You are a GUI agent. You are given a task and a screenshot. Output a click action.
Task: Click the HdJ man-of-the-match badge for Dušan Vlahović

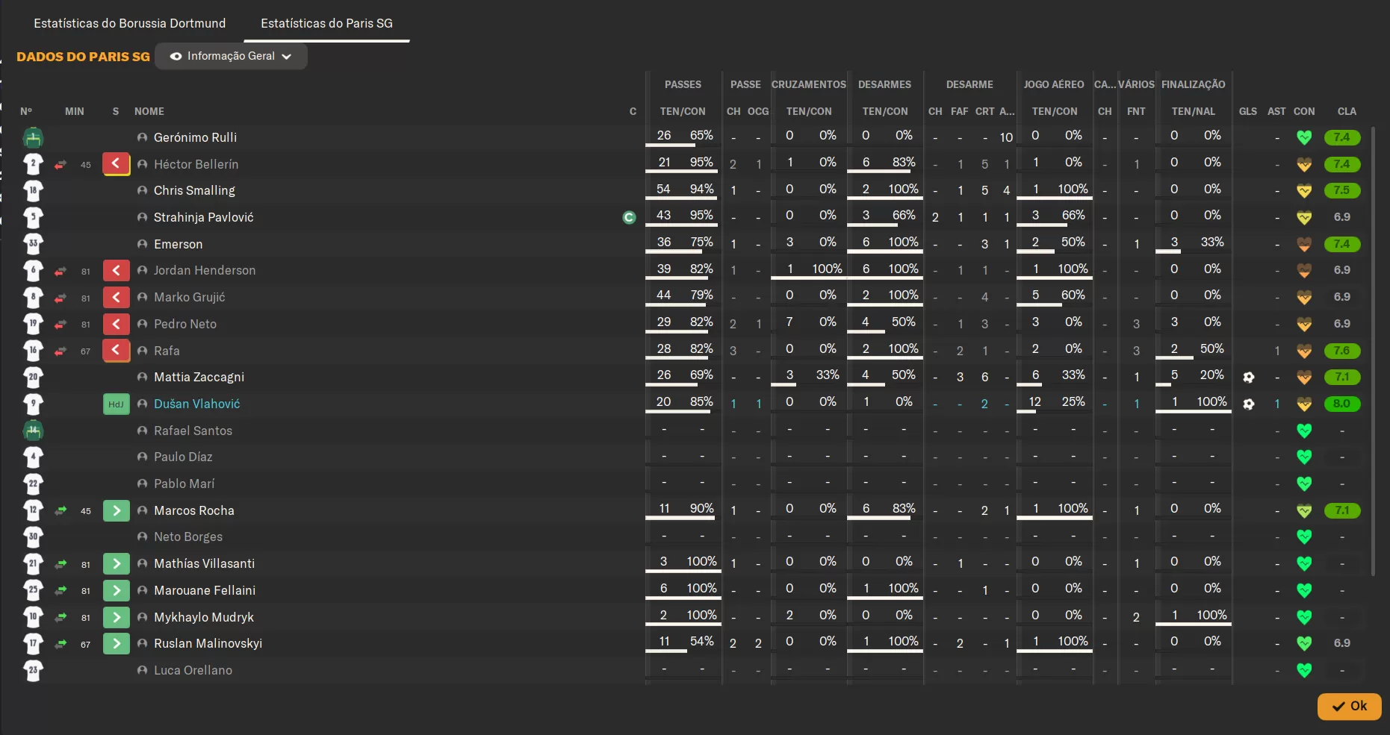116,404
